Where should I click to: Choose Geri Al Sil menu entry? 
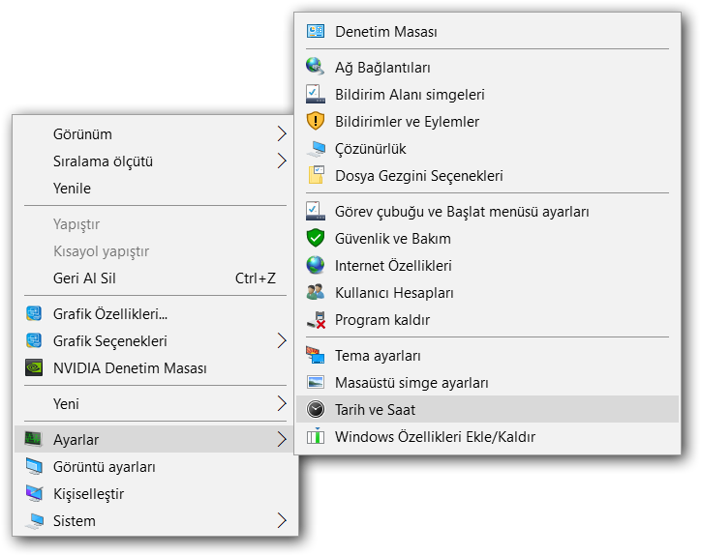[x=85, y=278]
